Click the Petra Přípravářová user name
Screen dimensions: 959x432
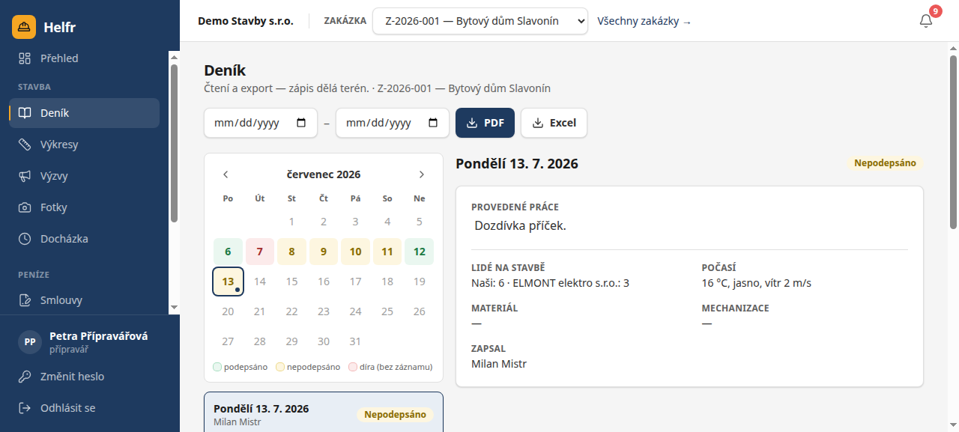click(99, 336)
